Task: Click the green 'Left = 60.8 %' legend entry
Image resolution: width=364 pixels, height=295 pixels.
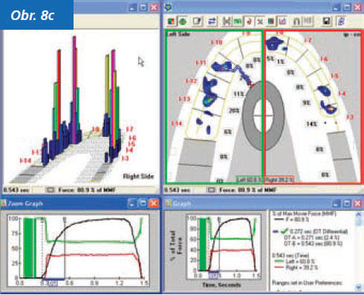Action: [295, 261]
